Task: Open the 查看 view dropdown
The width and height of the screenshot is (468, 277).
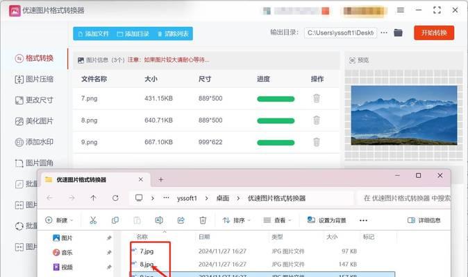Action: 277,220
